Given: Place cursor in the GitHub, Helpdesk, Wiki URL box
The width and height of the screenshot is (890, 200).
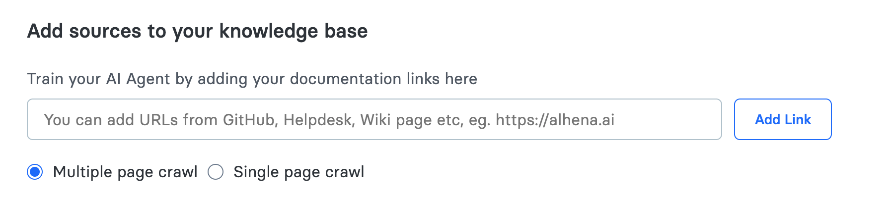Looking at the screenshot, I should coord(374,119).
